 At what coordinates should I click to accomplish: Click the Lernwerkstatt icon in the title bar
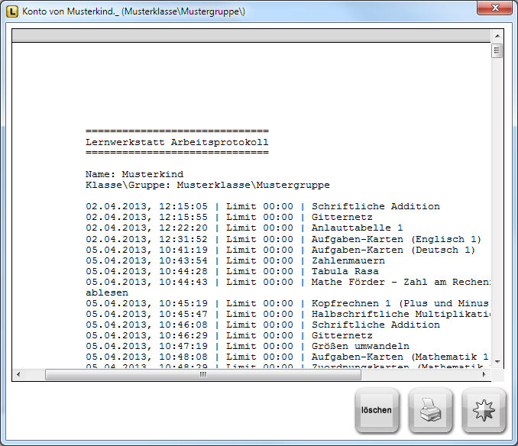point(12,12)
